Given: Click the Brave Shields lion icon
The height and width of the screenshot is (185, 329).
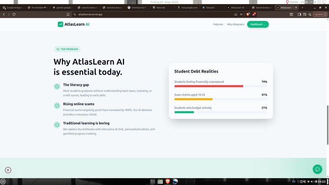Looking at the screenshot, I should 248,14.
